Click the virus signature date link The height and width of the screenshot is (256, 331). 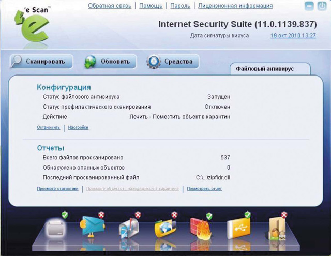pos(293,36)
